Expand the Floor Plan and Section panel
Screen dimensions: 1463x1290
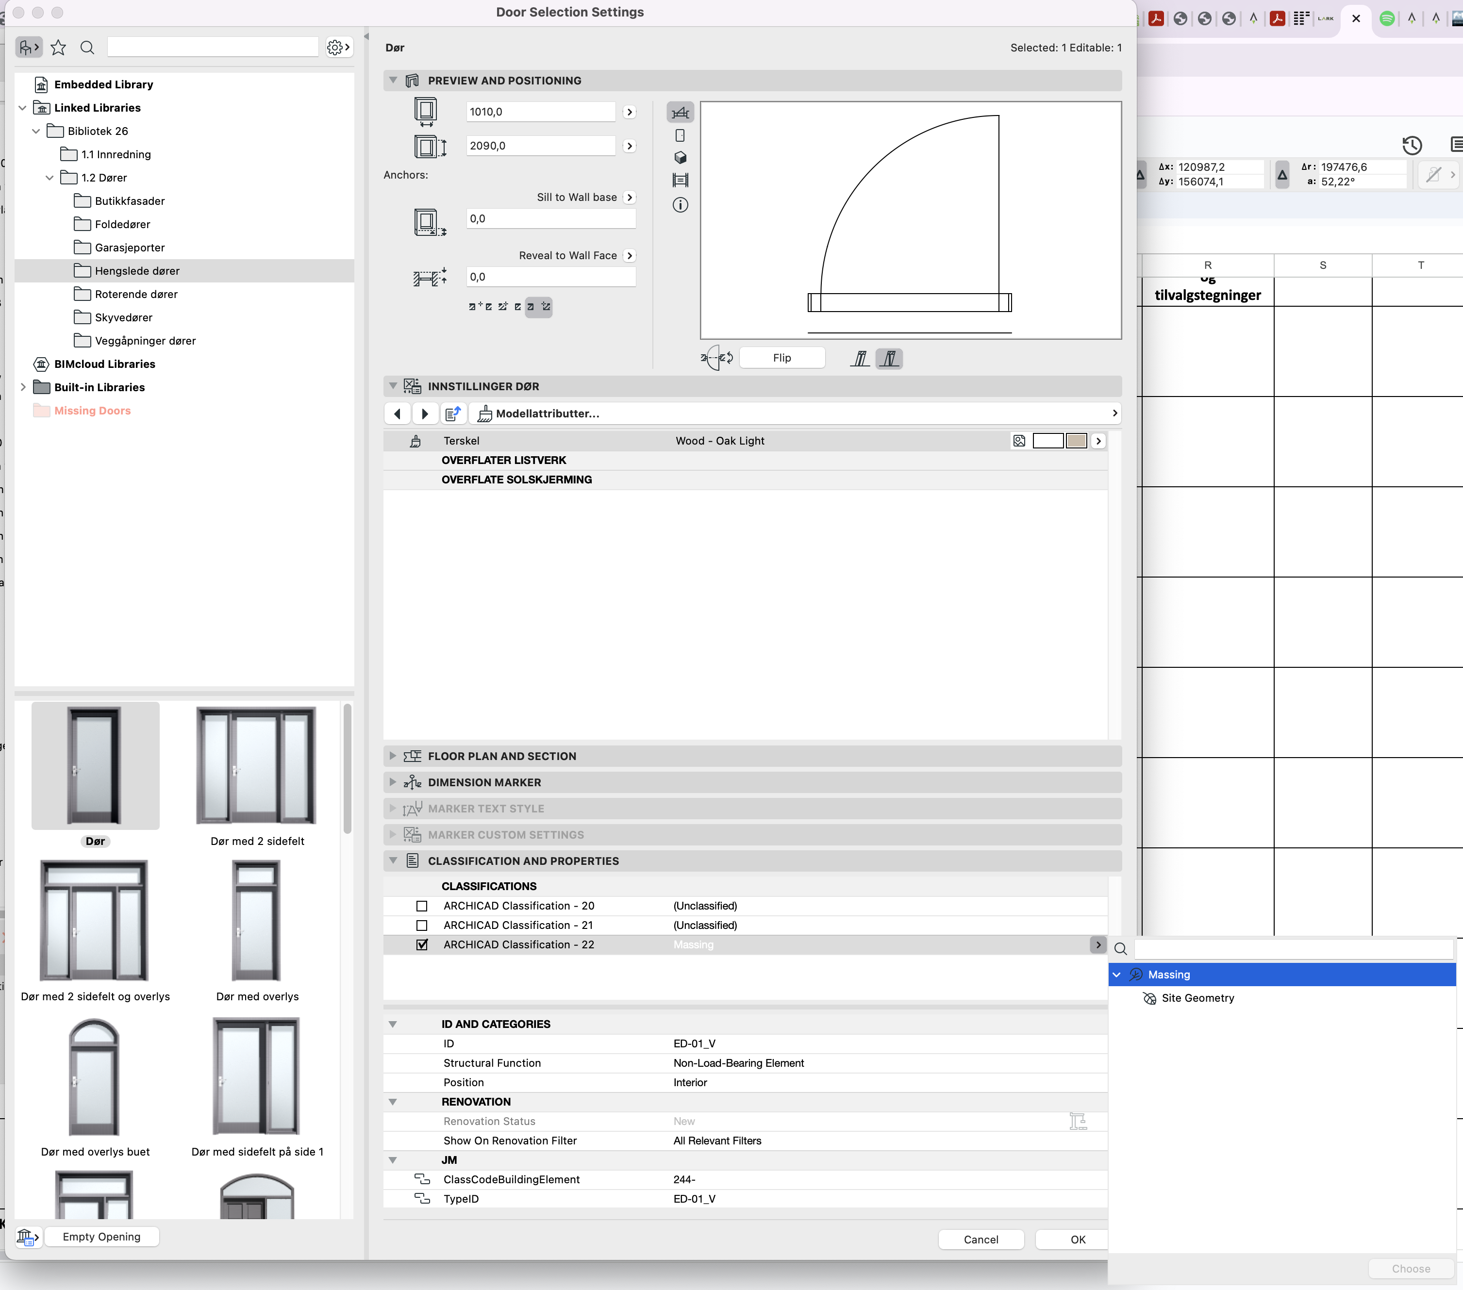pos(392,756)
